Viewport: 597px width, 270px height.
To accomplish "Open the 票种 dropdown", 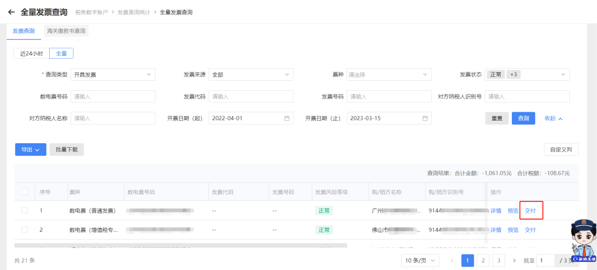I will click(389, 75).
